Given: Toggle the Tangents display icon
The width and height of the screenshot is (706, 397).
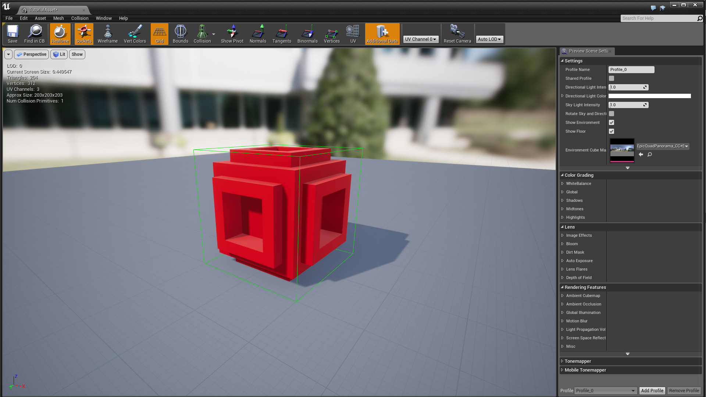Looking at the screenshot, I should pyautogui.click(x=282, y=34).
